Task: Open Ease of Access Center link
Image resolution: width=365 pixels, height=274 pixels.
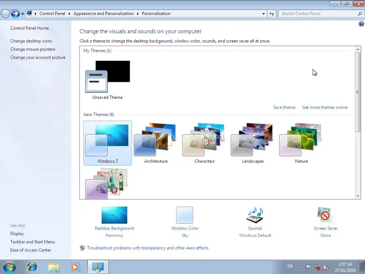Action: point(31,250)
